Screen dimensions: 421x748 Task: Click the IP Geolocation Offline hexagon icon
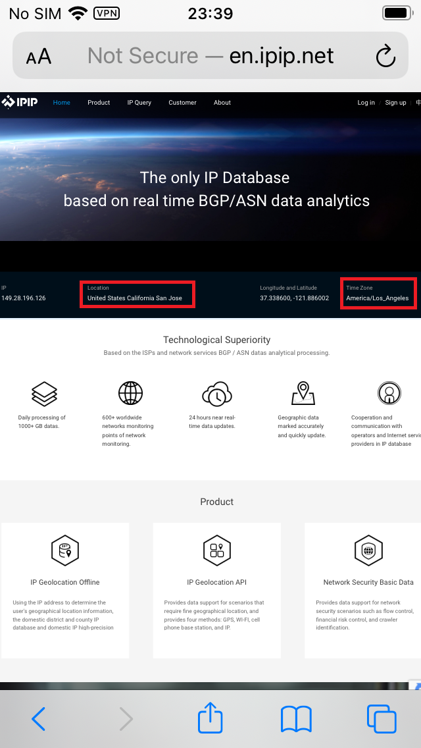point(65,550)
